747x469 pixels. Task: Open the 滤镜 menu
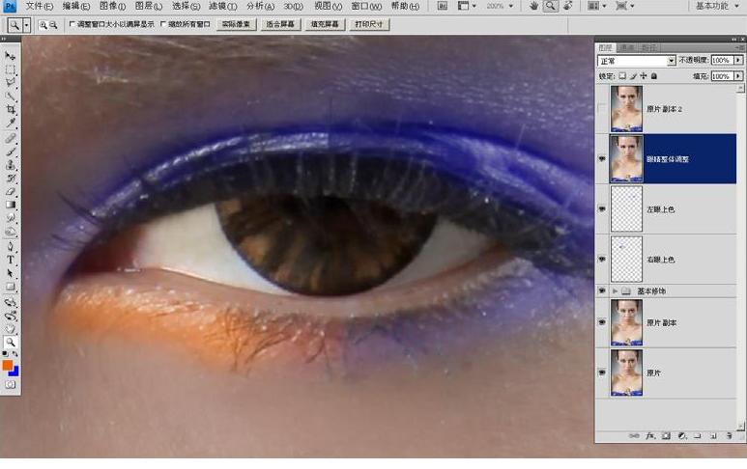click(222, 6)
